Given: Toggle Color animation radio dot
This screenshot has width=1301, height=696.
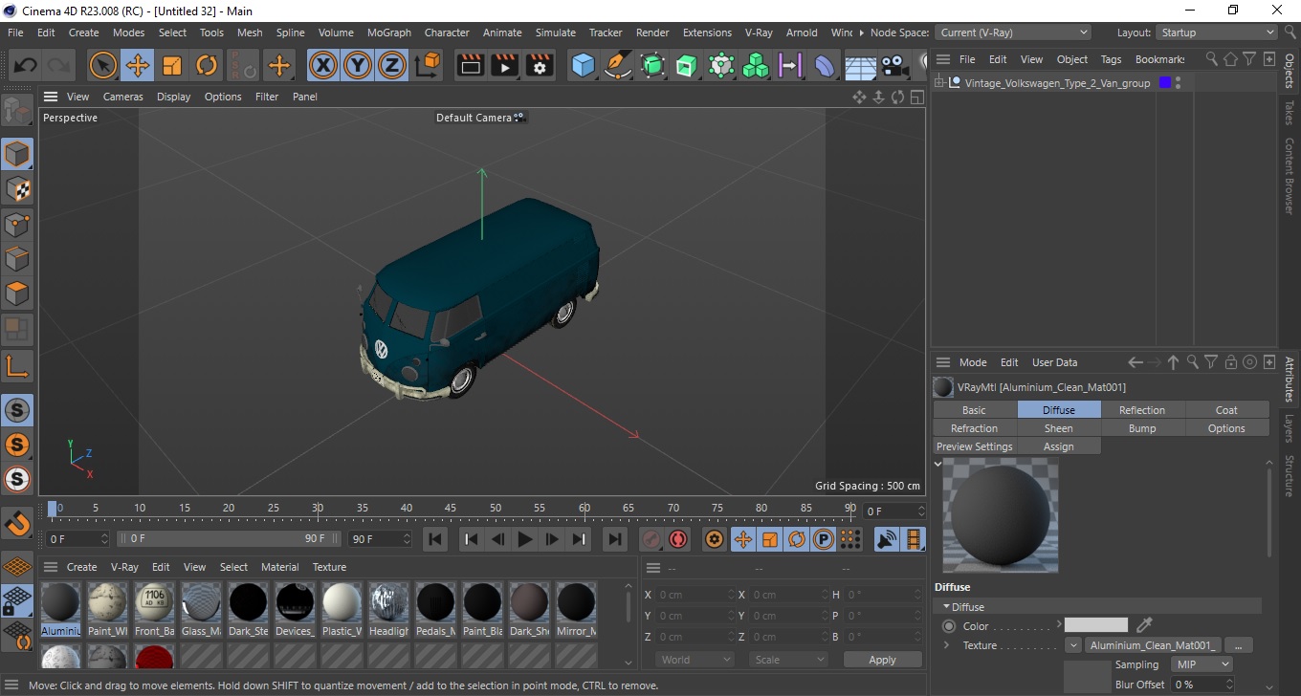Looking at the screenshot, I should [949, 626].
